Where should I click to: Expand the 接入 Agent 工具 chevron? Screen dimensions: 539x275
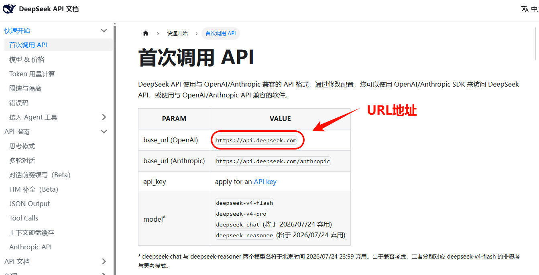pyautogui.click(x=104, y=117)
